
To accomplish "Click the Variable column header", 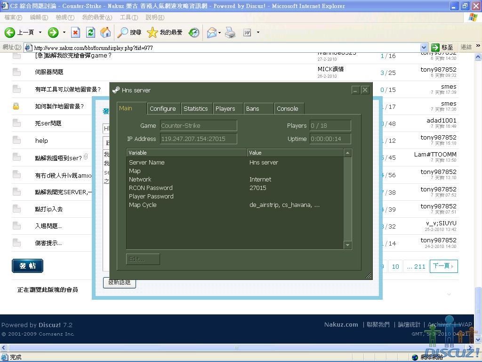I will (x=187, y=153).
